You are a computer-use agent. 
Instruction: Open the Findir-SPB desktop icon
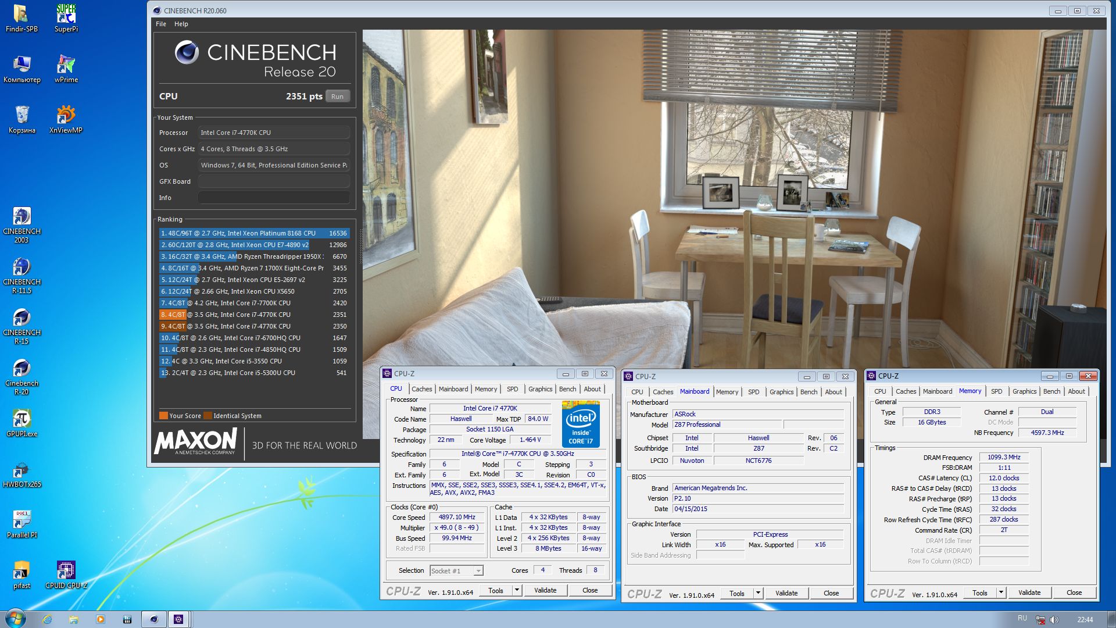tap(22, 18)
